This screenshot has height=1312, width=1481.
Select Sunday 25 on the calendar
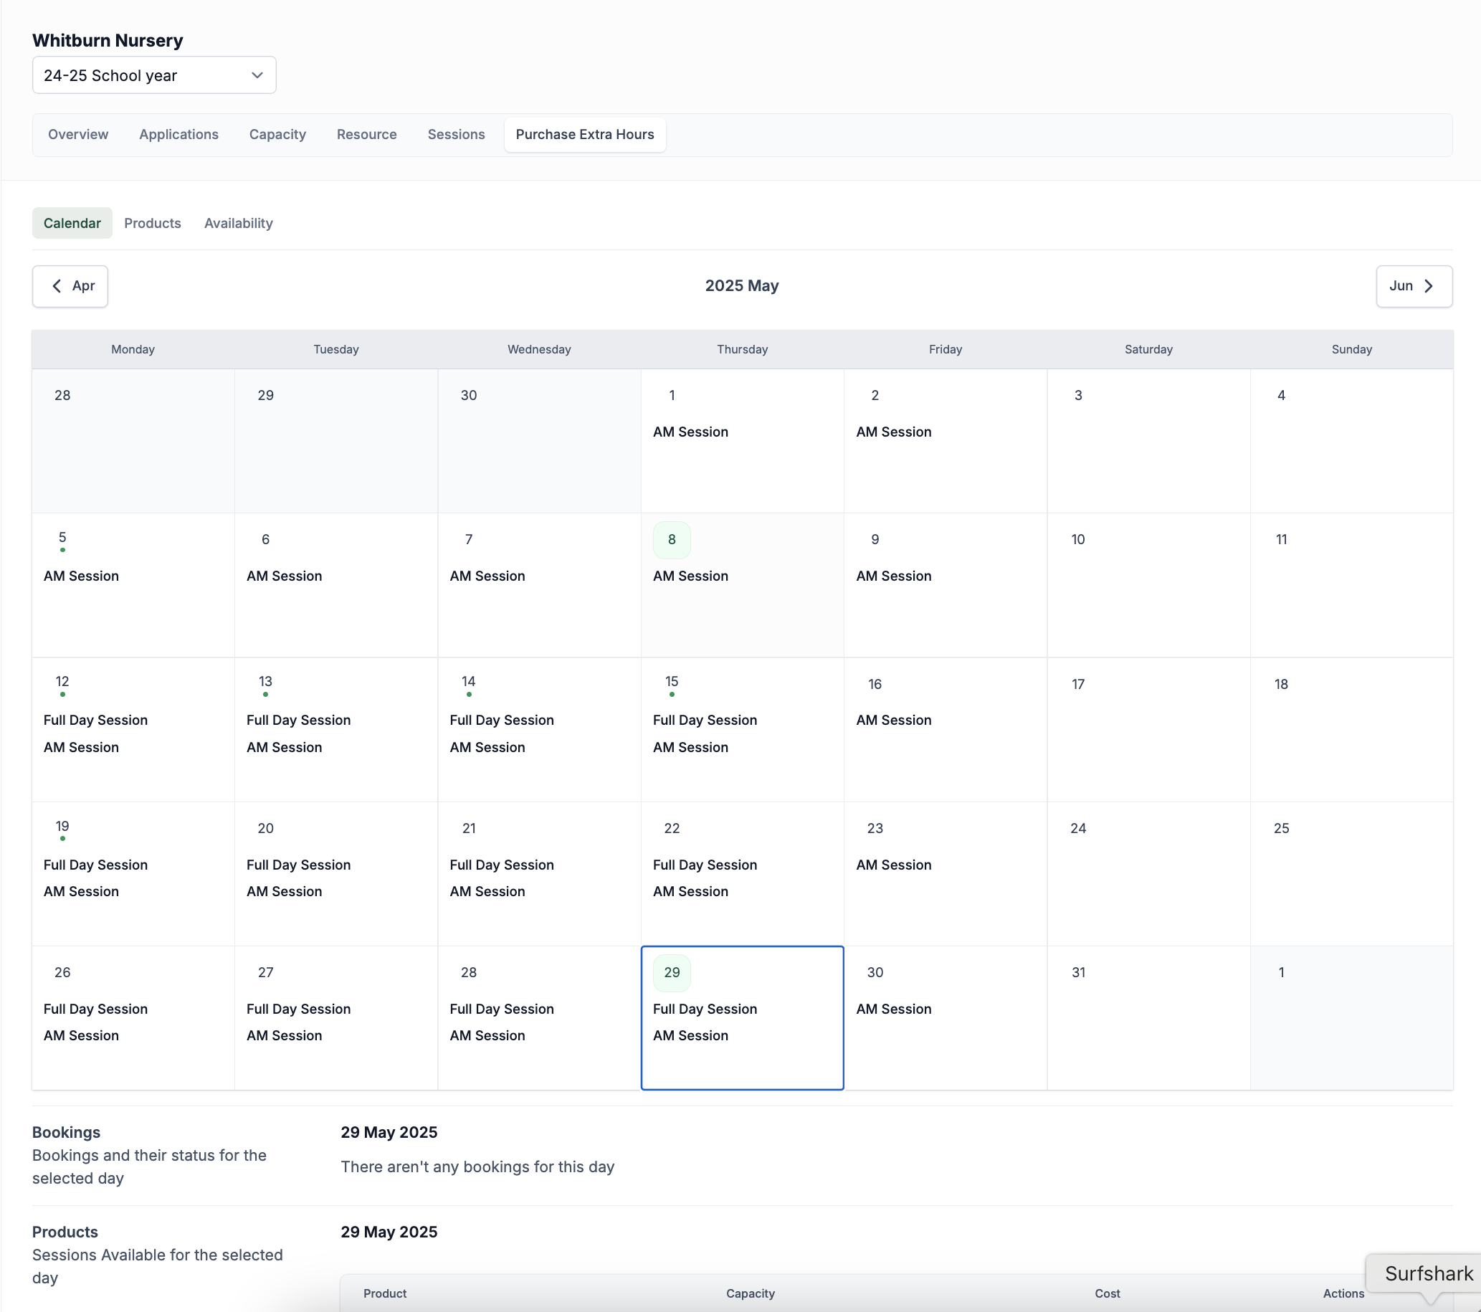pyautogui.click(x=1281, y=828)
